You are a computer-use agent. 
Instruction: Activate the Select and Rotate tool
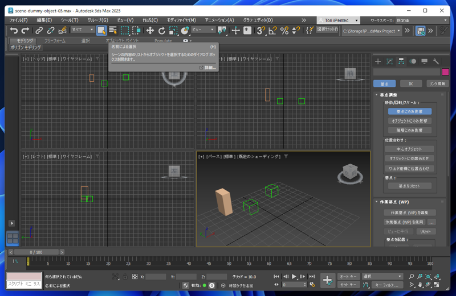pos(161,31)
